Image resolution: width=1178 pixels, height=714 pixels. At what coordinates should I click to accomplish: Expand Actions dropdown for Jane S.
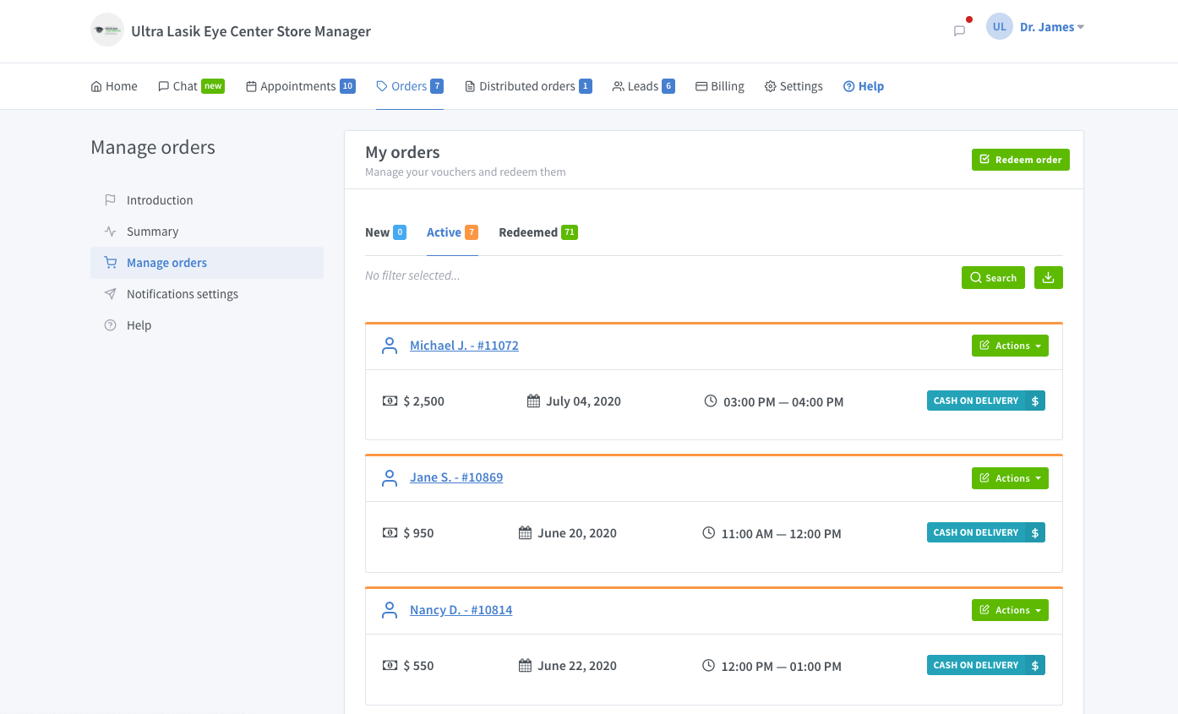1010,478
